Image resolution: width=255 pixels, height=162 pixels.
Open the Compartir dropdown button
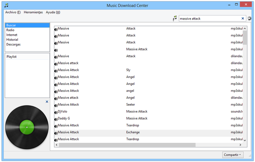[x=233, y=154]
